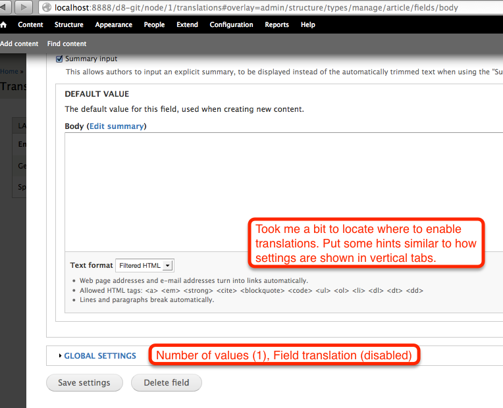Open the Configuration admin menu
Screen dimensions: 503x408
[x=231, y=25]
